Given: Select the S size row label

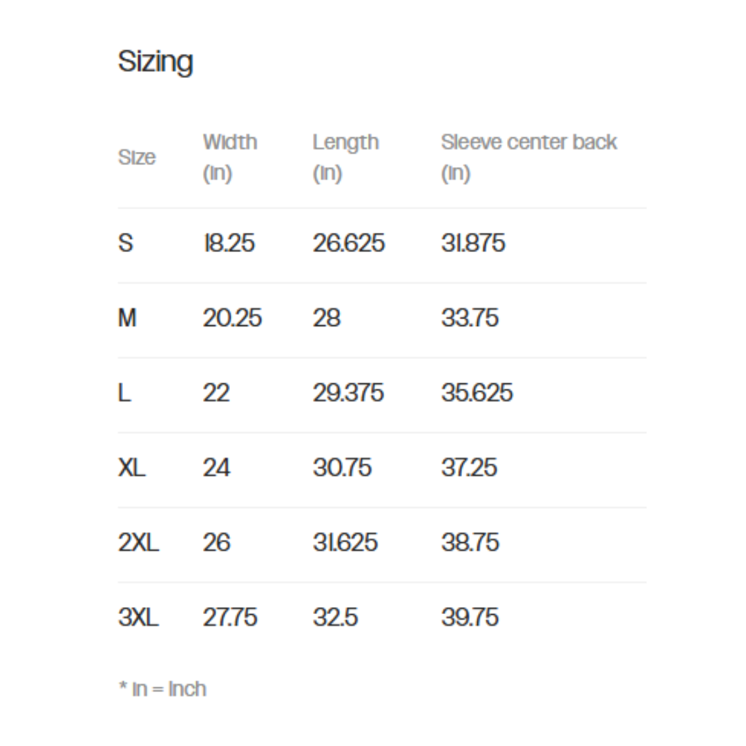Looking at the screenshot, I should tap(126, 242).
